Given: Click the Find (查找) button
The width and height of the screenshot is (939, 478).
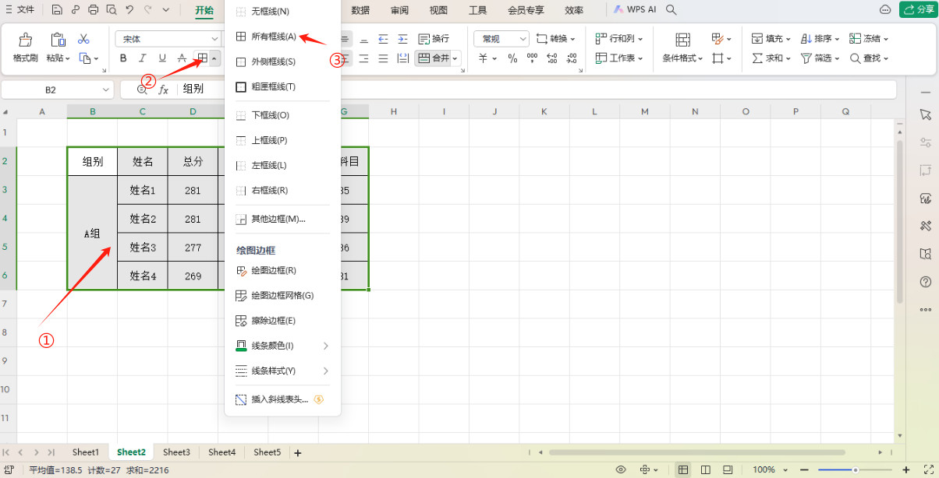Looking at the screenshot, I should click(869, 58).
